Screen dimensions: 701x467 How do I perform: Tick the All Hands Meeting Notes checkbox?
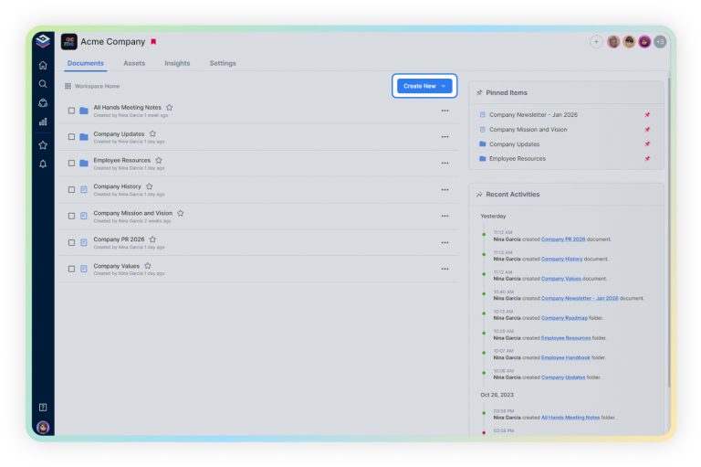(71, 111)
